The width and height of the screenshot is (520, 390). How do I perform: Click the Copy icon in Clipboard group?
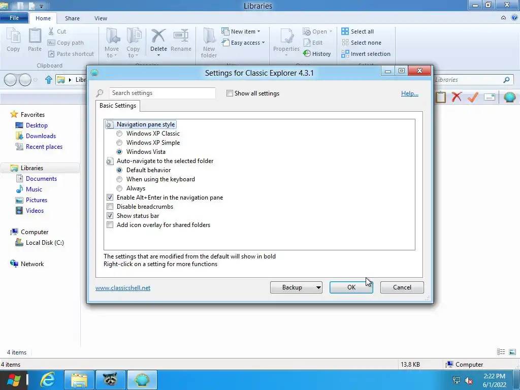click(x=13, y=36)
